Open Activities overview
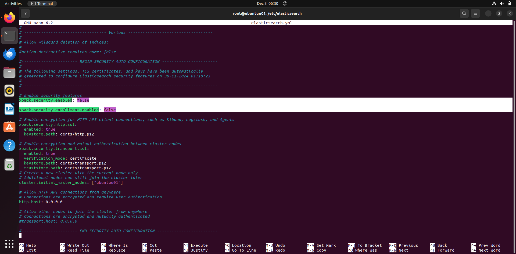The width and height of the screenshot is (516, 254). pos(13,3)
